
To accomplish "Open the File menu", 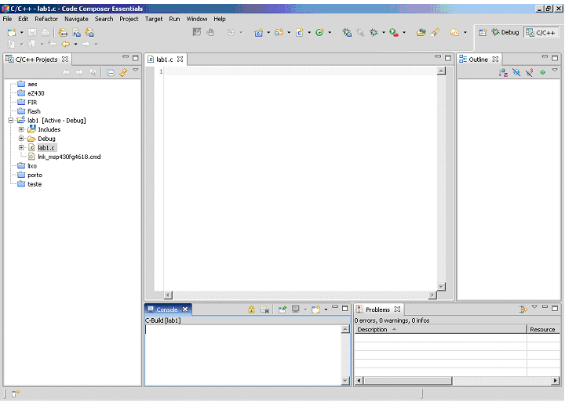I will coord(8,19).
